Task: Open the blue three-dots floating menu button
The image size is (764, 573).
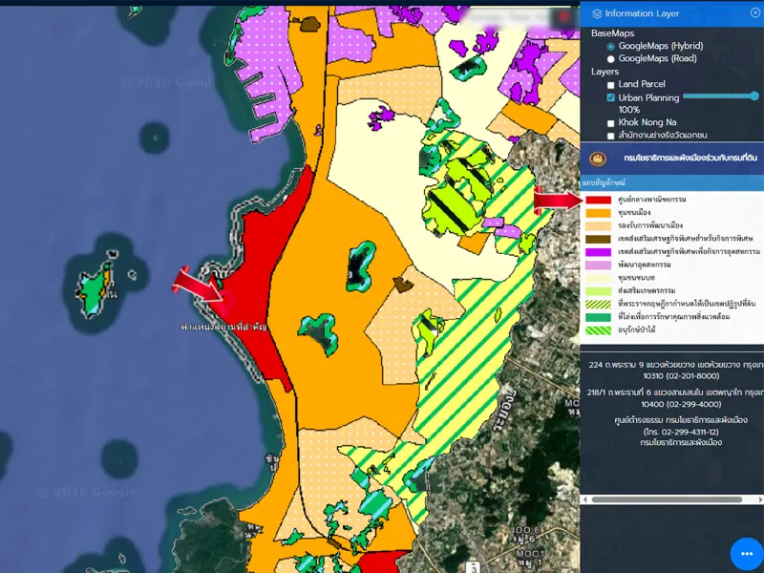Action: click(x=747, y=554)
